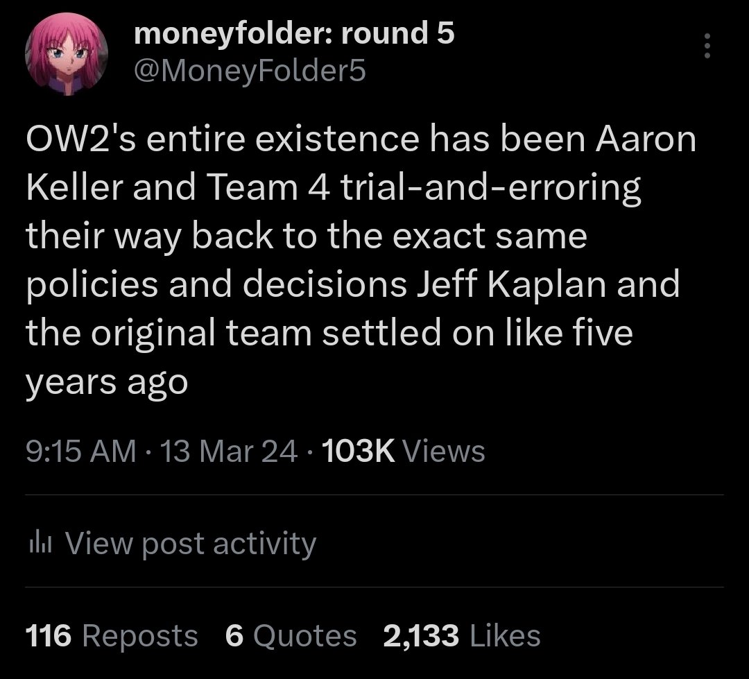749x679 pixels.
Task: Open View post activity
Action: pos(190,543)
